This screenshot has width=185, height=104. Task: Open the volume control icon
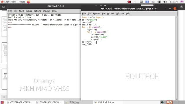click(x=165, y=2)
